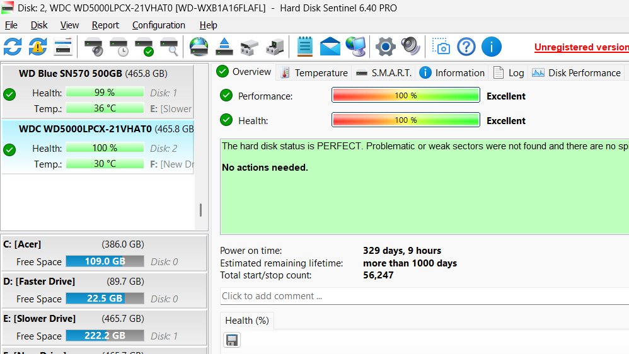The height and width of the screenshot is (354, 629).
Task: Click the globe over disk toolbar icon
Action: click(199, 47)
